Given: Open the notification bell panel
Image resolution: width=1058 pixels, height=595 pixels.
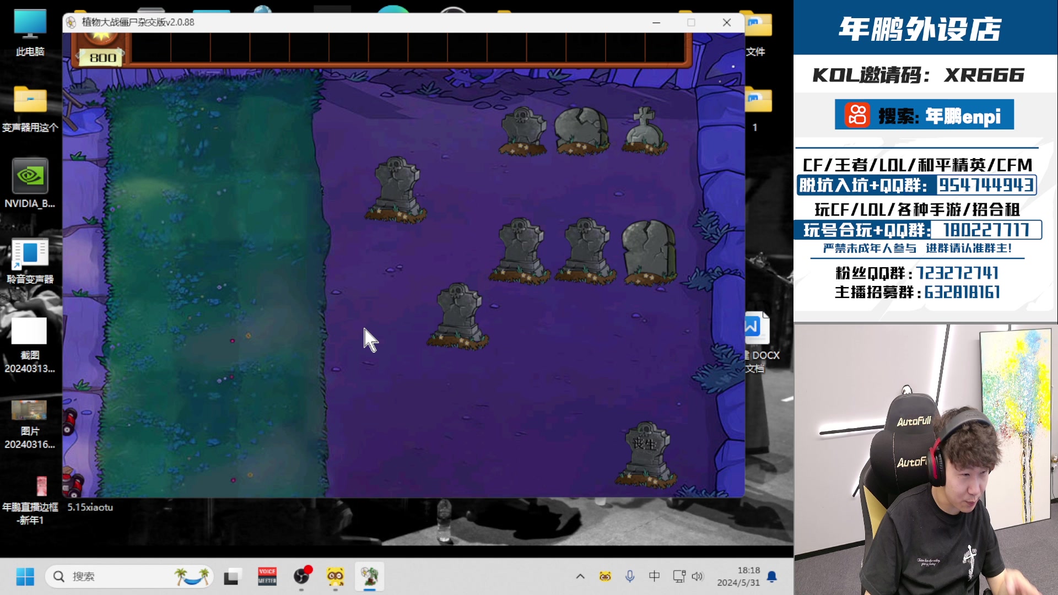Looking at the screenshot, I should pyautogui.click(x=772, y=576).
